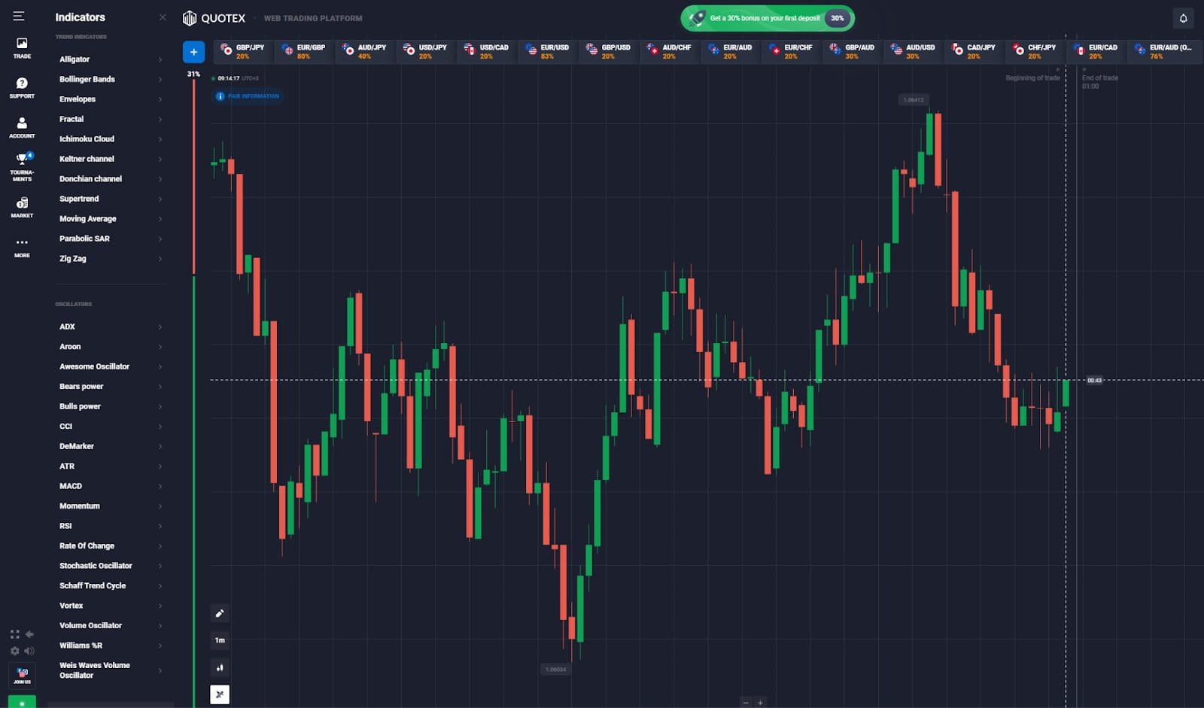Image resolution: width=1204 pixels, height=708 pixels.
Task: Switch to the GBP/AUD asset tab
Action: pyautogui.click(x=853, y=51)
